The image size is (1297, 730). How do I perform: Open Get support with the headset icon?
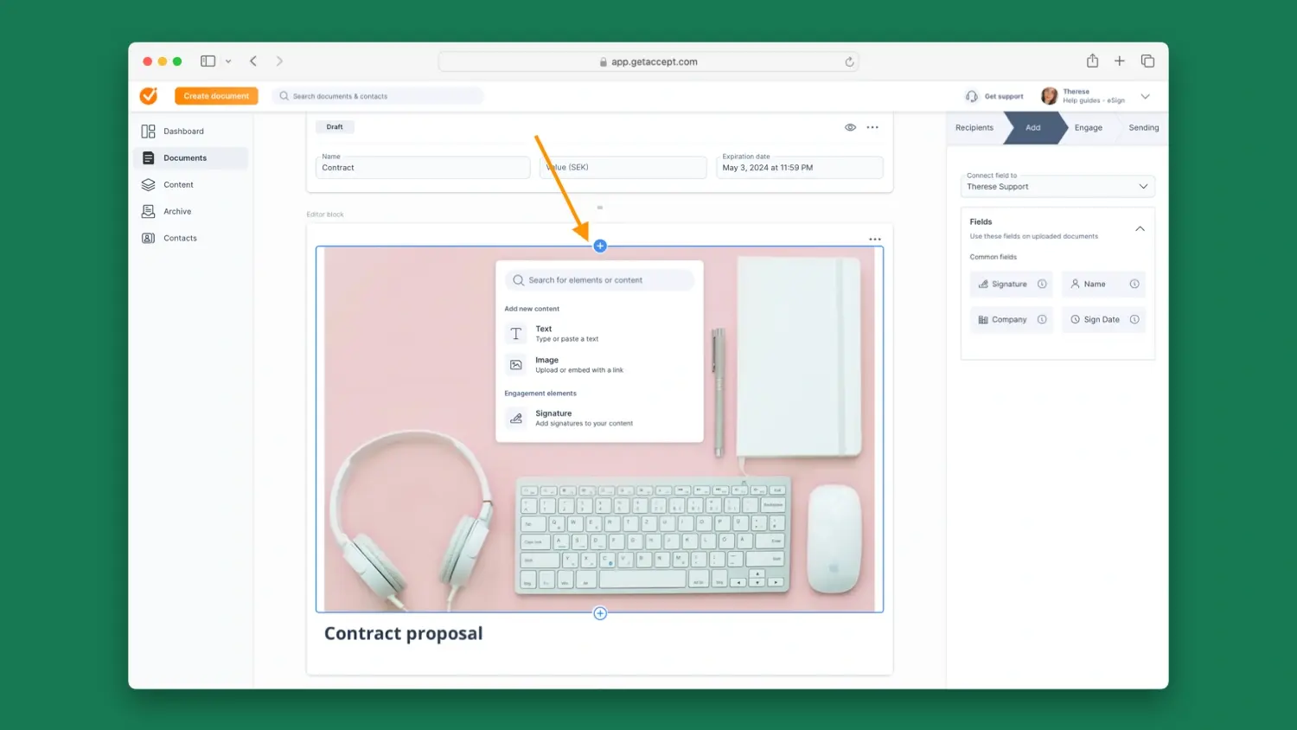coord(993,95)
